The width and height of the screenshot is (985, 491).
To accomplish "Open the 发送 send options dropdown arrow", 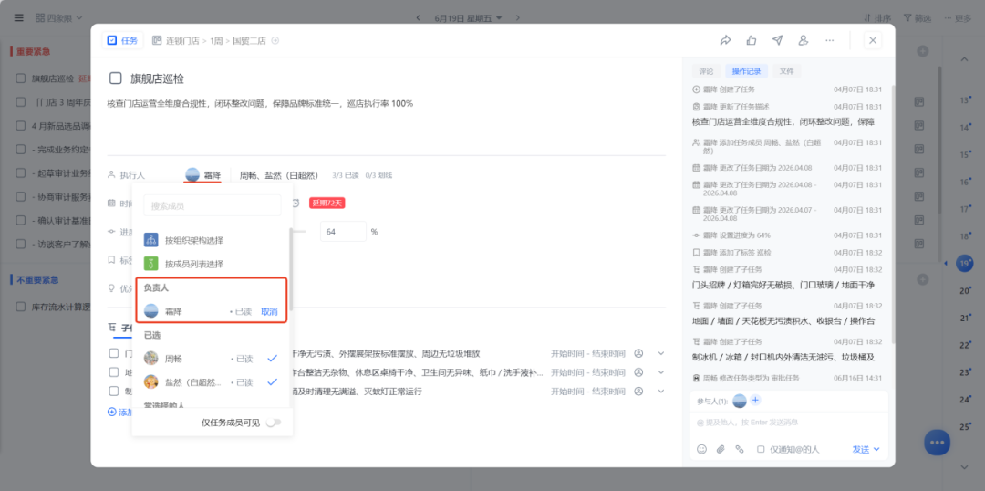I will pyautogui.click(x=877, y=450).
